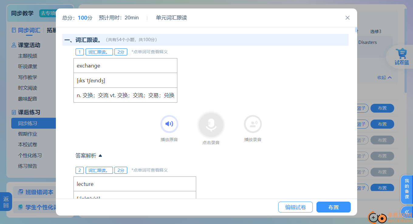Image resolution: width=413 pixels, height=224 pixels.
Task: Click the background page scrollbar
Action: [405, 51]
